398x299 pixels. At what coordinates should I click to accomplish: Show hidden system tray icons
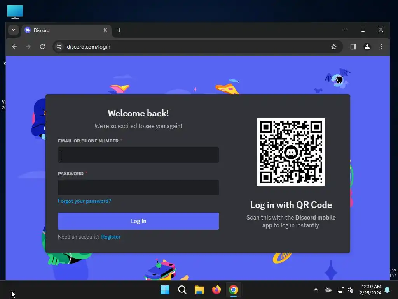click(316, 290)
